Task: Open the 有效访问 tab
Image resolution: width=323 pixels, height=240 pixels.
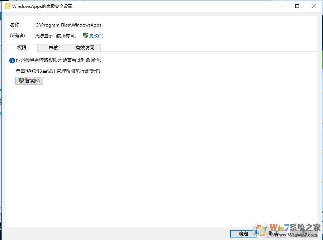Action: click(85, 48)
